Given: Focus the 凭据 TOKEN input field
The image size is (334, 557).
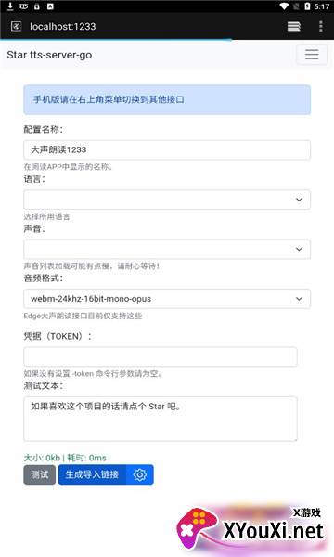Looking at the screenshot, I should [161, 356].
